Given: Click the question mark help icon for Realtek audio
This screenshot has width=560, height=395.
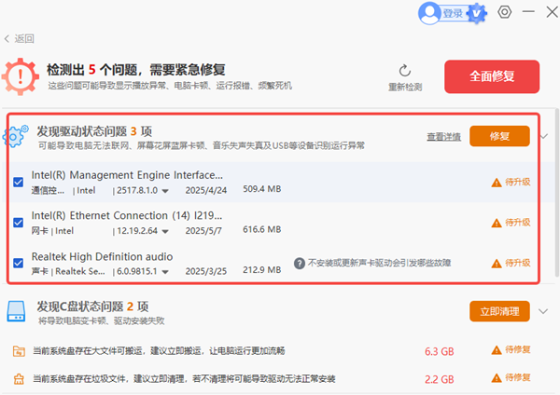Looking at the screenshot, I should [x=300, y=264].
